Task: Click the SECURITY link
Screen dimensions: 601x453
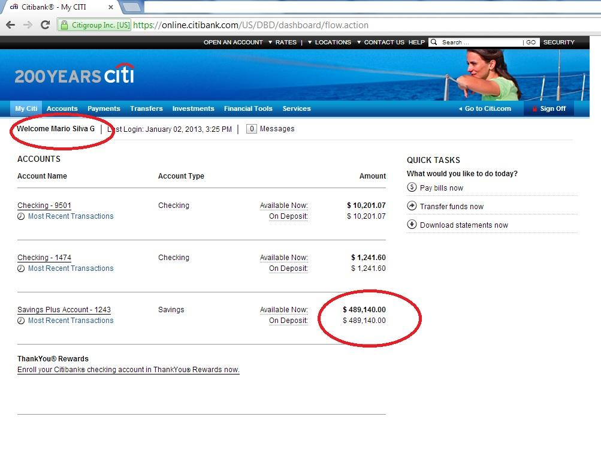Action: pos(558,42)
